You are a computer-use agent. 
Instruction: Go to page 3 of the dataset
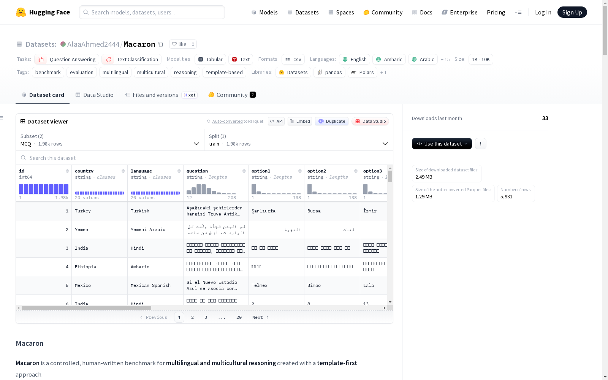(206, 317)
